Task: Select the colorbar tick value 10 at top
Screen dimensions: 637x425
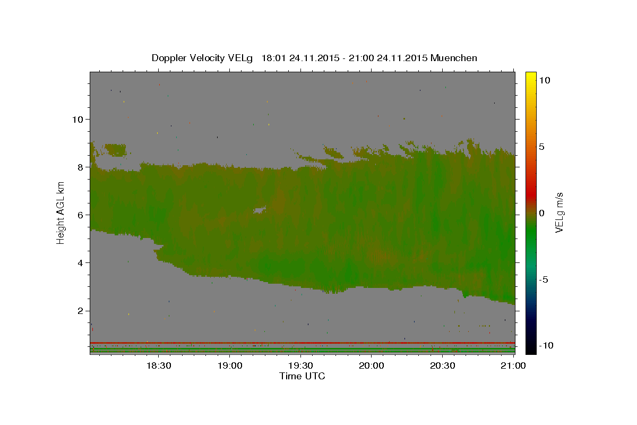Action: point(545,80)
